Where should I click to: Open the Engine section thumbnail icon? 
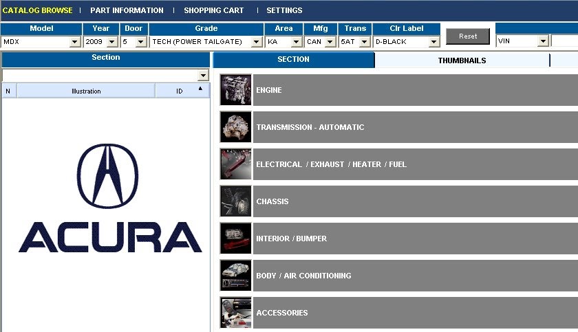click(235, 90)
